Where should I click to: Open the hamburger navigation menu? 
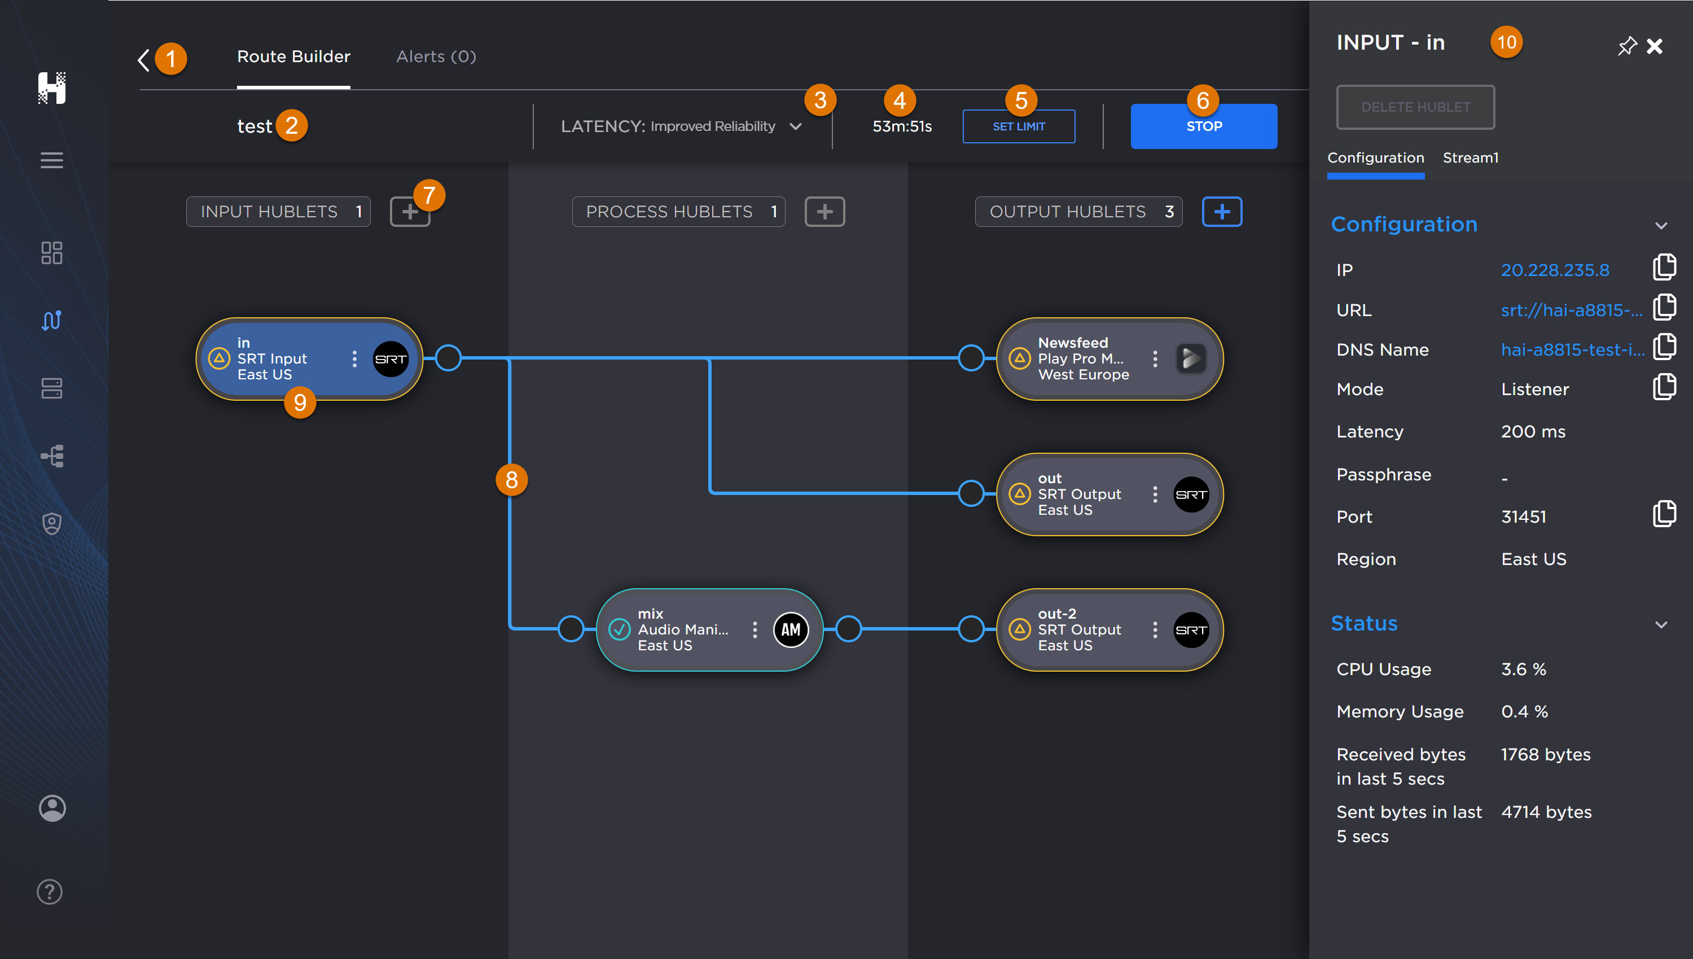[52, 160]
